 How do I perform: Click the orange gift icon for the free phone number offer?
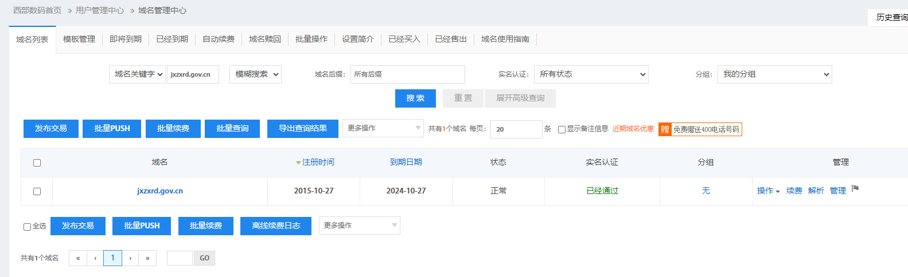(x=665, y=129)
